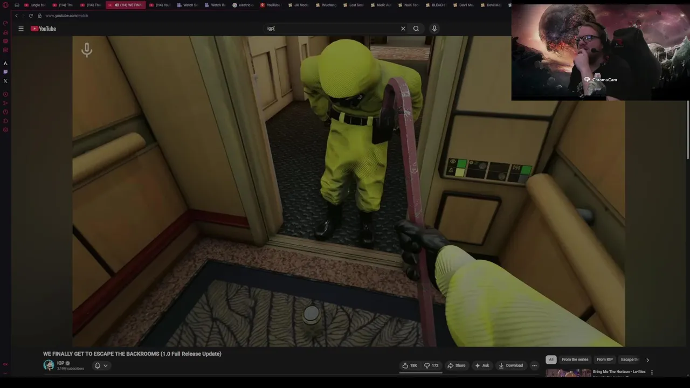Click the magnifier search button
Viewport: 690px width, 388px height.
416,29
